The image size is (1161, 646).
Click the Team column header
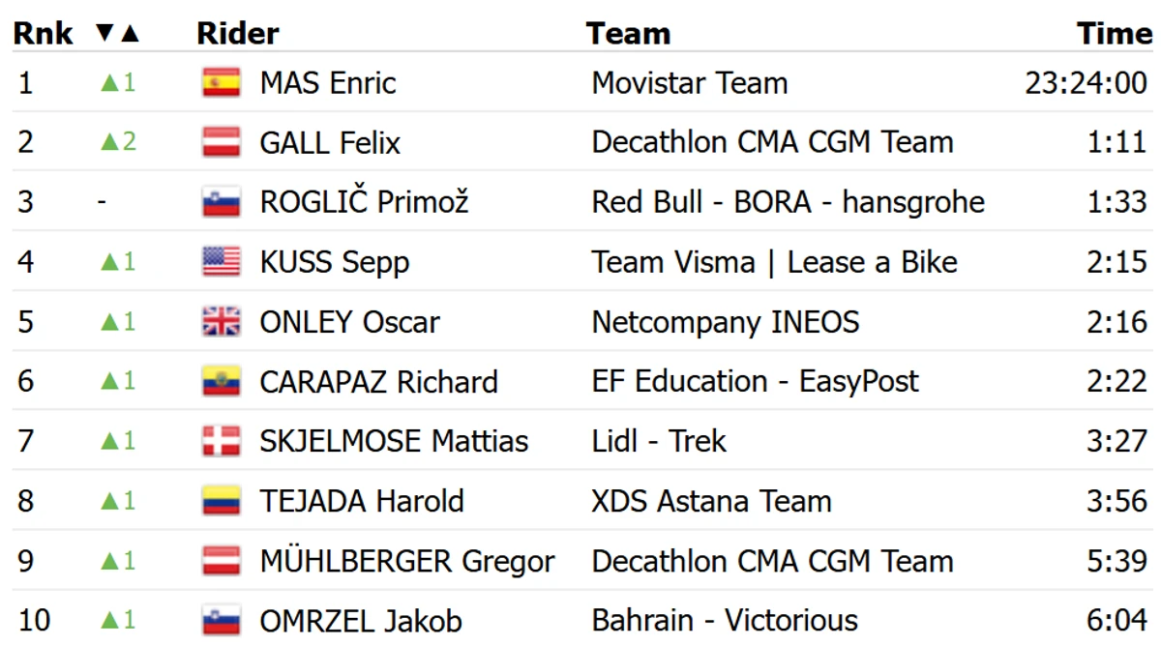pyautogui.click(x=629, y=33)
